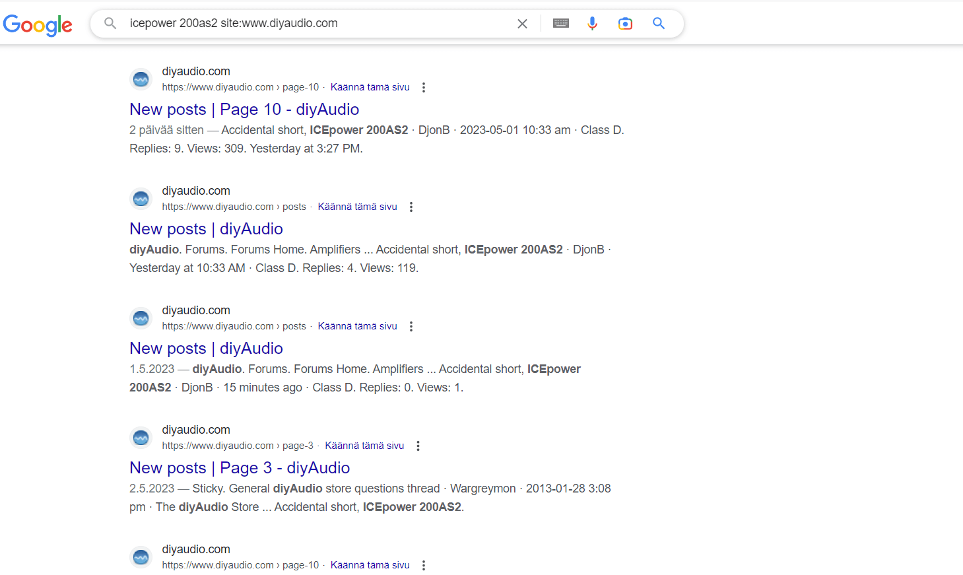
Task: Click the grey magnifier icon in search box
Action: [x=111, y=23]
